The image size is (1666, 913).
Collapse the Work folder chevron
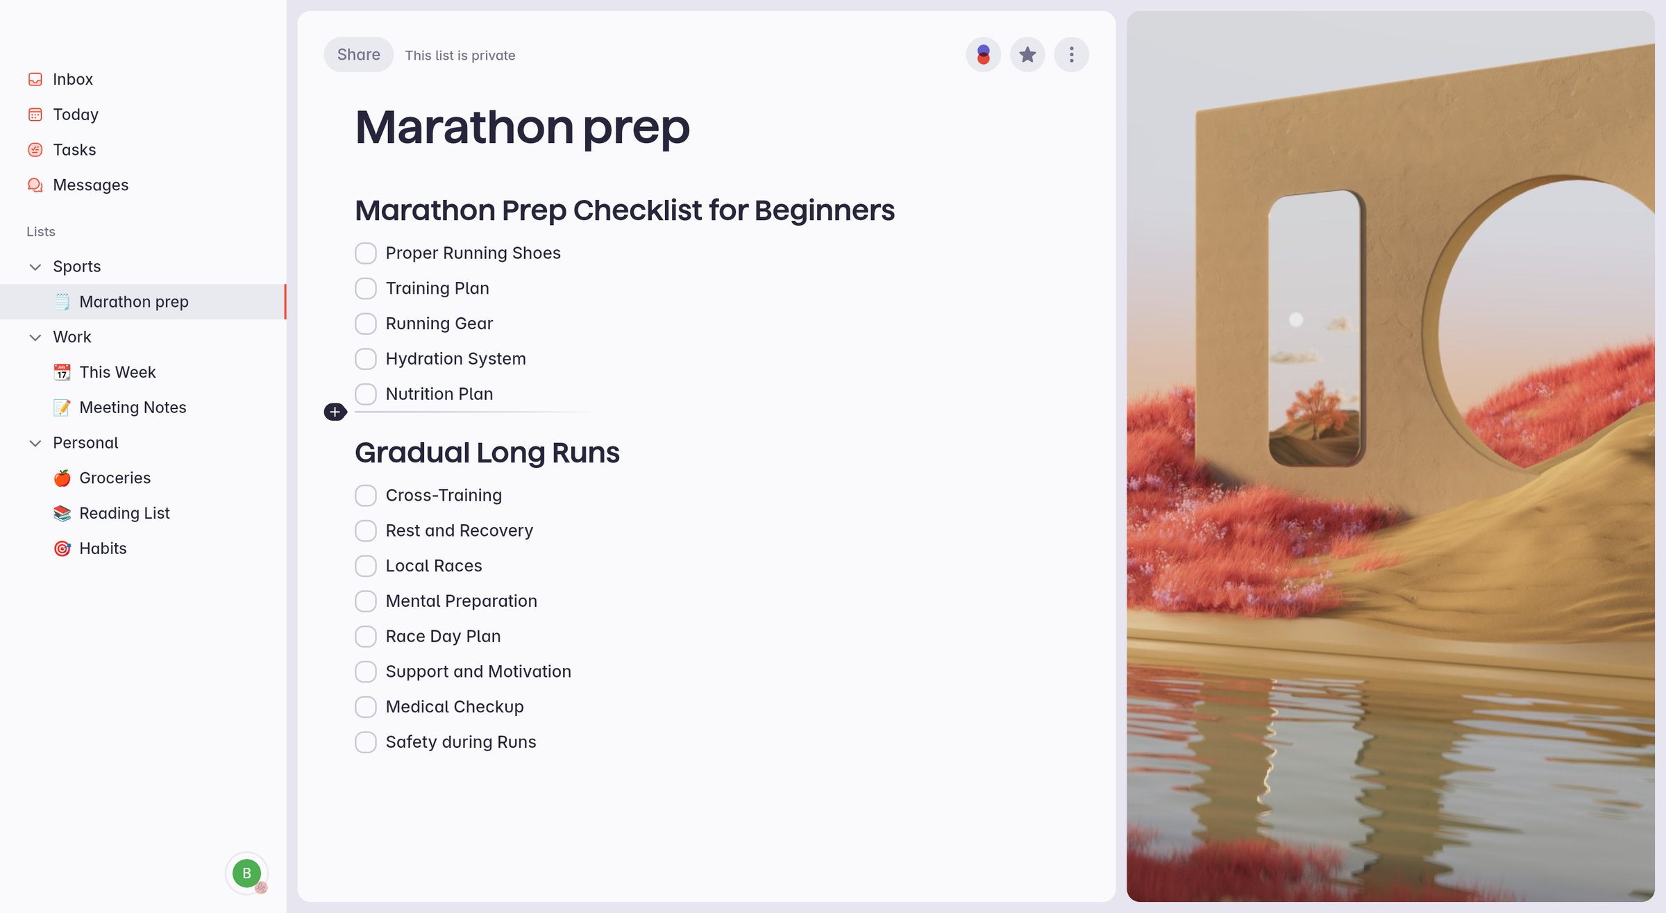pos(35,337)
